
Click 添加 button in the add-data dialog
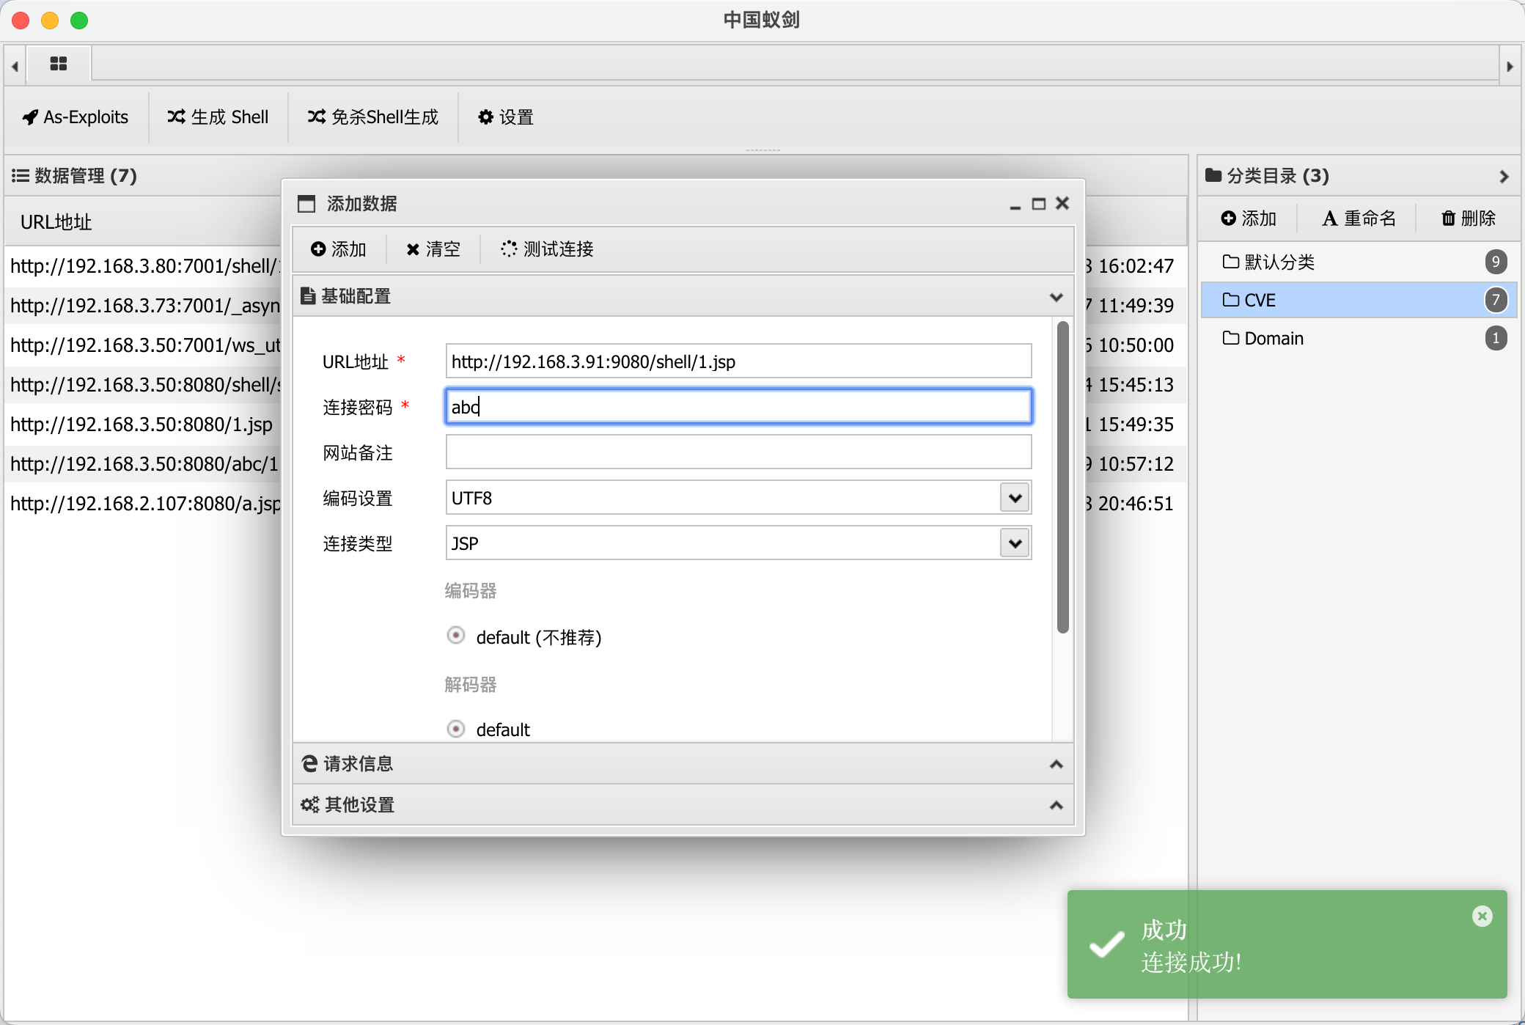338,249
